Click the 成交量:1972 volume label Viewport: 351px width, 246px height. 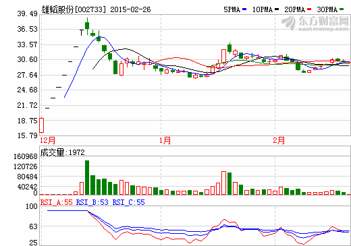pos(63,152)
